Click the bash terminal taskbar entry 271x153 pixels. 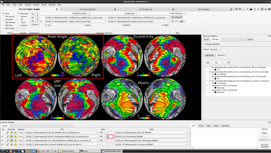(x=90, y=151)
